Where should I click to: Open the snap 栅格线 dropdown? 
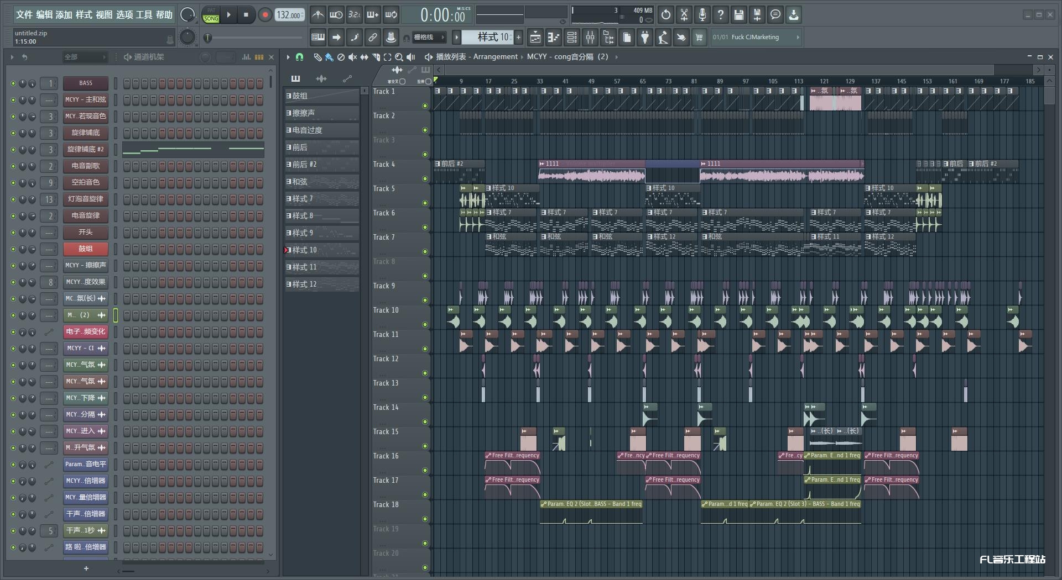(429, 38)
